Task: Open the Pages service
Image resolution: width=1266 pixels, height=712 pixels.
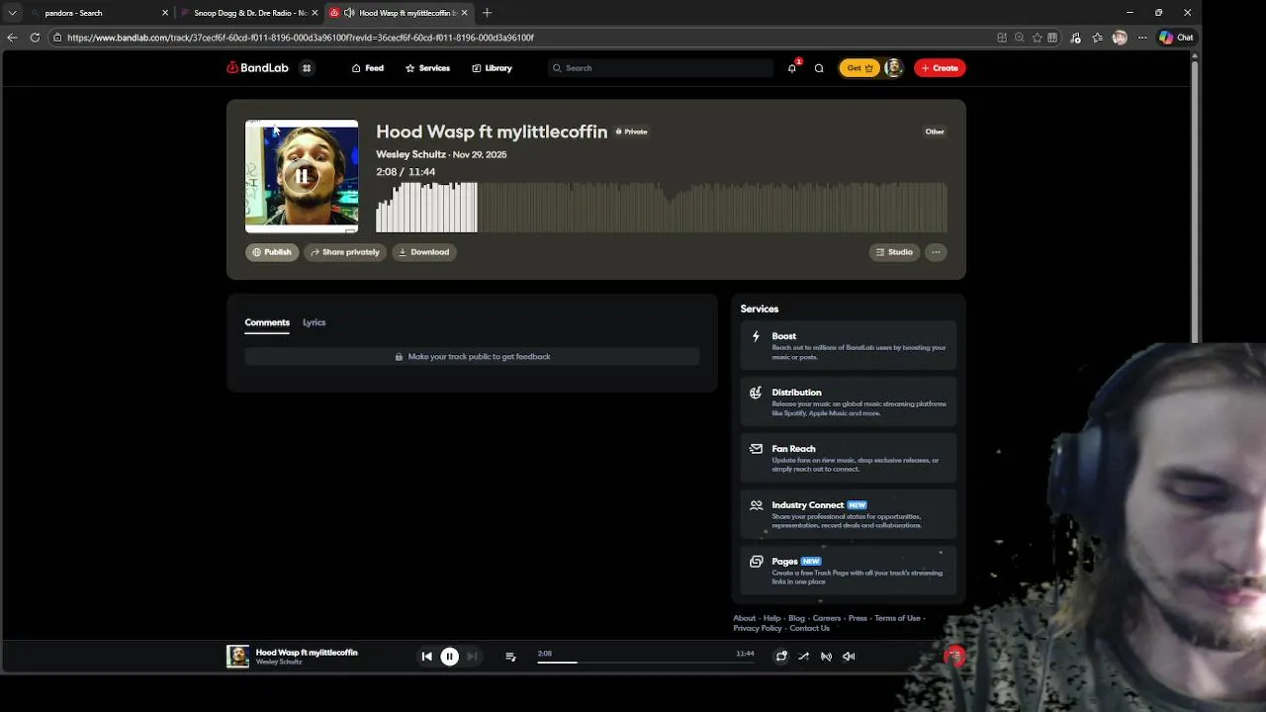Action: point(848,569)
